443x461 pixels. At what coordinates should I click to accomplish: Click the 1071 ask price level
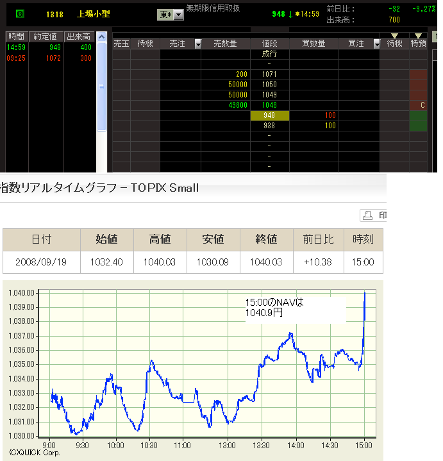point(269,74)
